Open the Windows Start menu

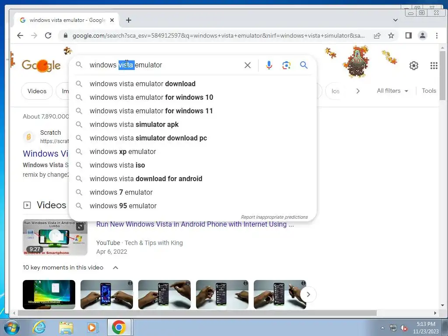11,327
